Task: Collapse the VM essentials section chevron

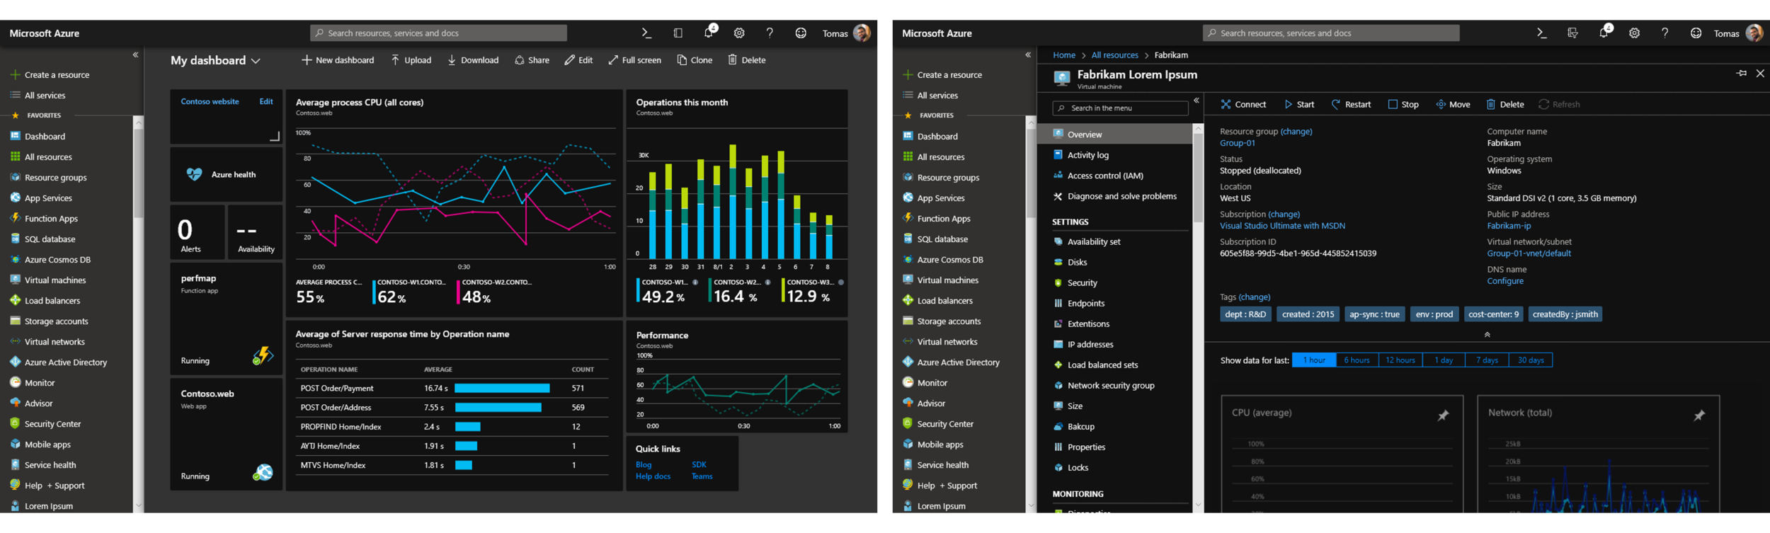Action: 1487,334
